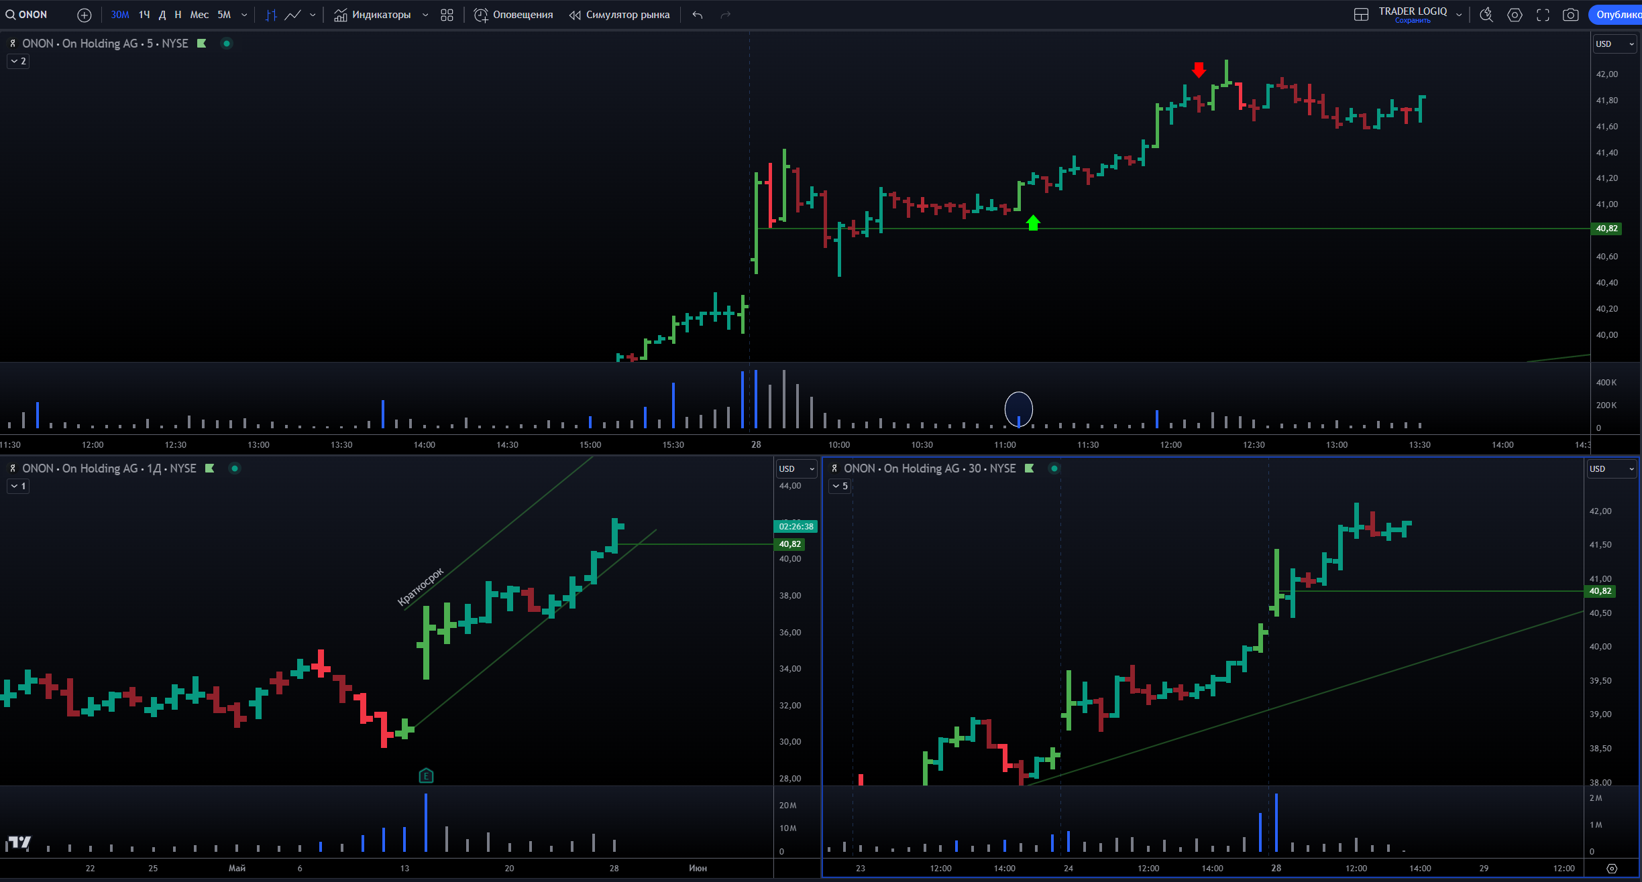The height and width of the screenshot is (882, 1642).
Task: Open USD currency dropdown on daily chart
Action: tap(797, 469)
